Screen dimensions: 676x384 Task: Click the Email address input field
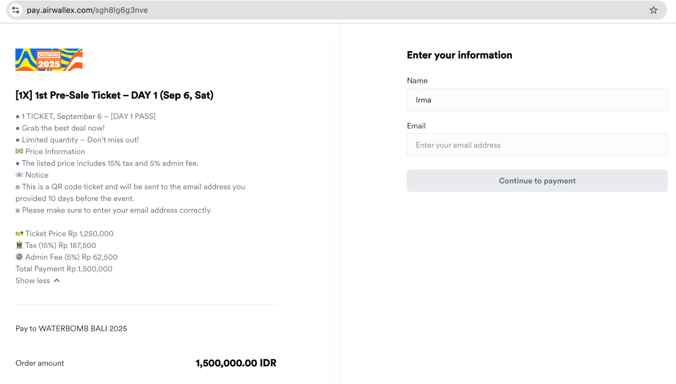(537, 145)
